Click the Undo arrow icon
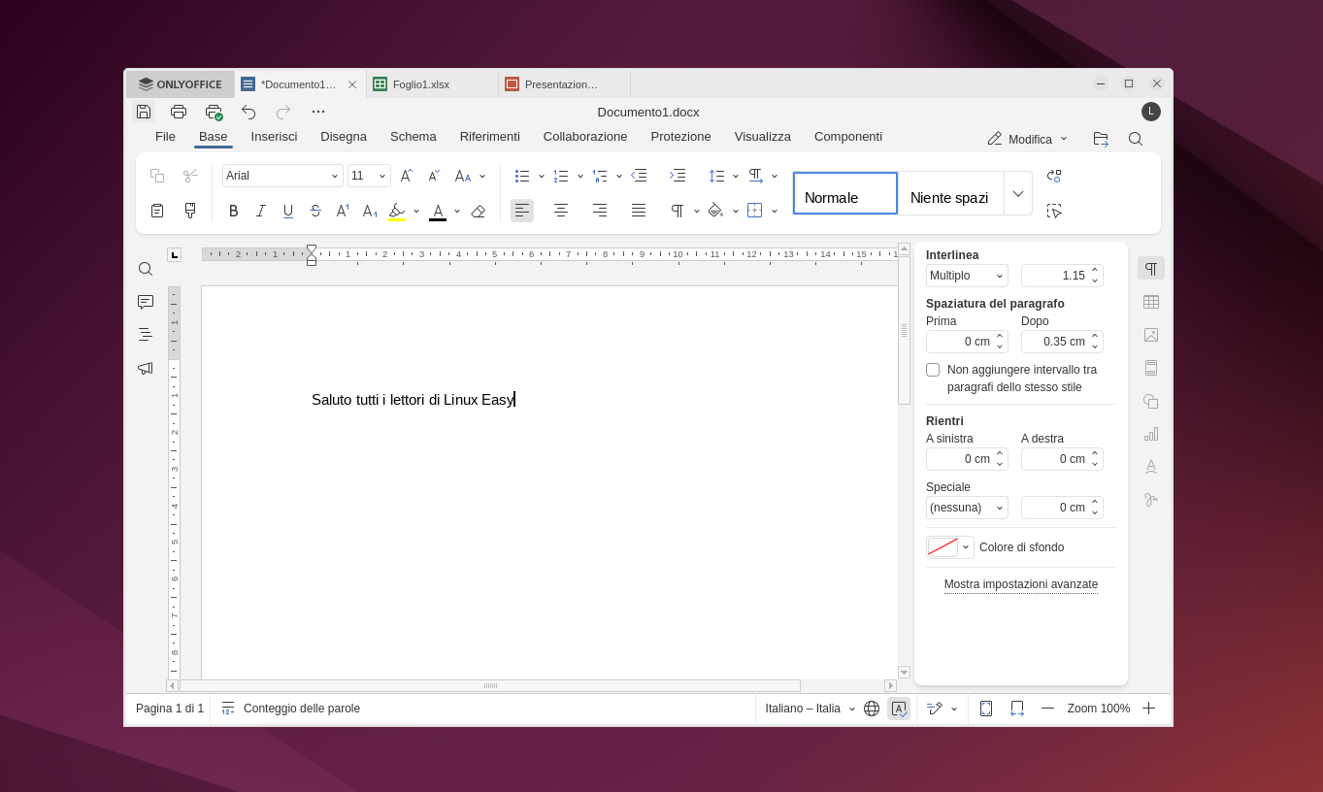 pos(248,112)
